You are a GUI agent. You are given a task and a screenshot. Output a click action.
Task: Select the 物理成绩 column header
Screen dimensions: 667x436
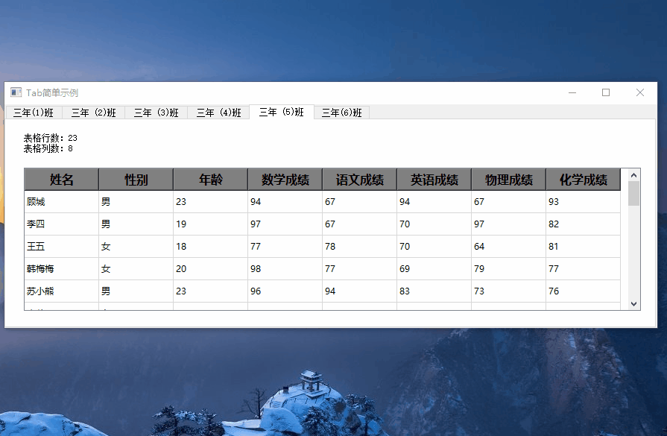click(x=509, y=180)
